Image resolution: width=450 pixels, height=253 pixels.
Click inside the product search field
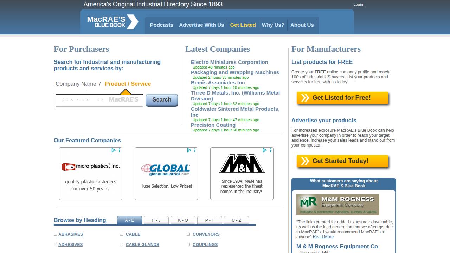pos(99,100)
